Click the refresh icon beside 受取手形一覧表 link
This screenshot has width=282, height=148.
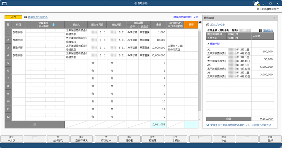click(208, 125)
